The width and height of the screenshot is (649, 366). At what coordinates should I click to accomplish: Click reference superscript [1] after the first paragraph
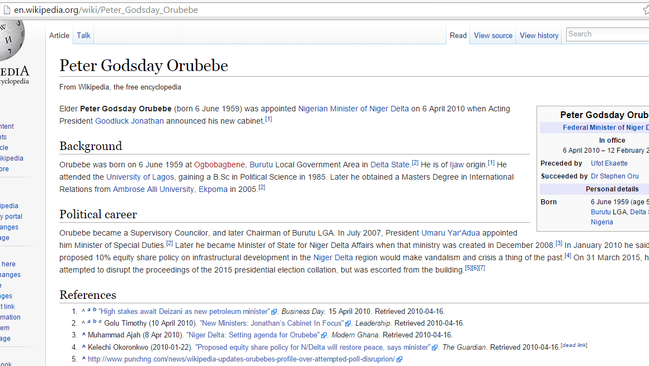click(268, 119)
